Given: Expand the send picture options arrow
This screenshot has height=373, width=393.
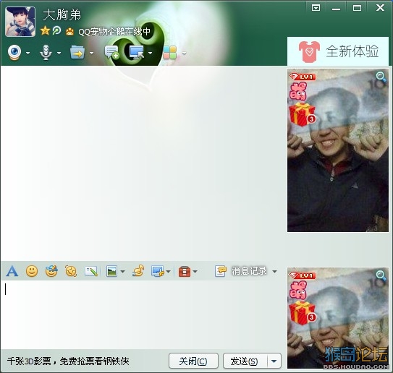Looking at the screenshot, I should 123,271.
